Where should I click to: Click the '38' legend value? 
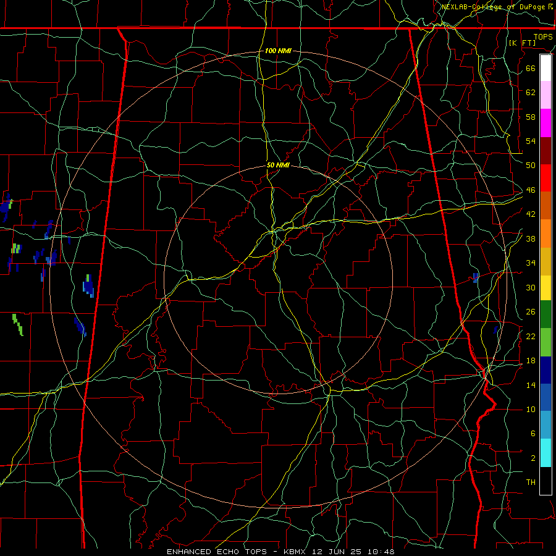531,238
